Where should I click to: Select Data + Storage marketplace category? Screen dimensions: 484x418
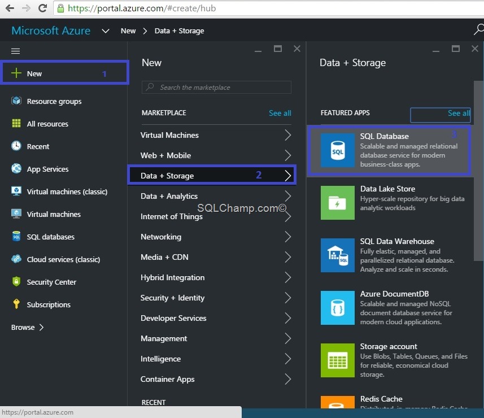(x=212, y=175)
